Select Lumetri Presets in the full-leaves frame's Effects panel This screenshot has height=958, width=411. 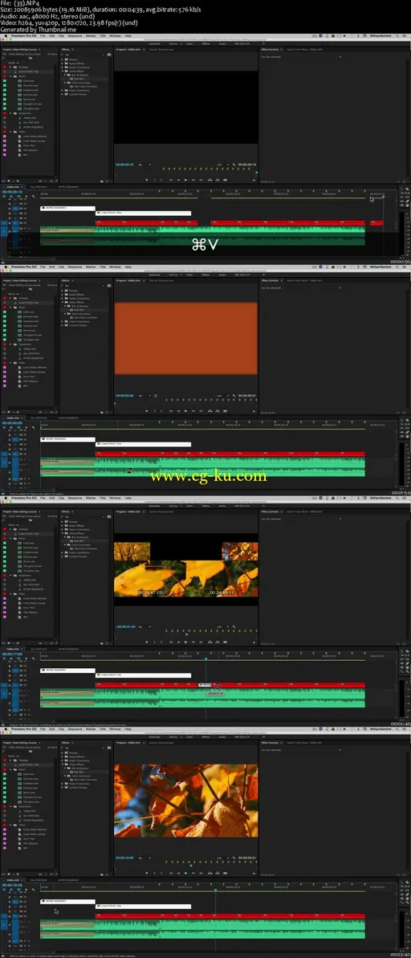[78, 786]
